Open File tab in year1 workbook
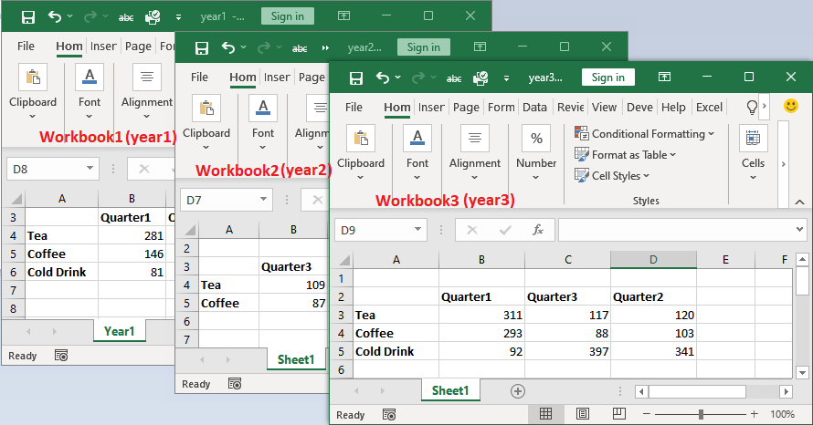 (26, 47)
